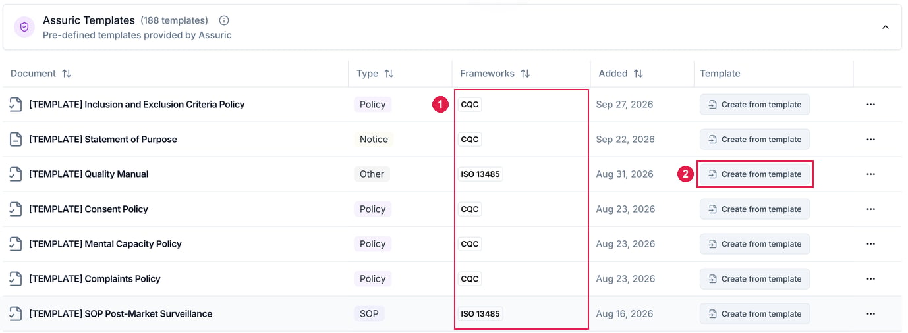Screen dimensions: 908x333
Task: Click document icon for Quality Manual
Action: pos(16,174)
